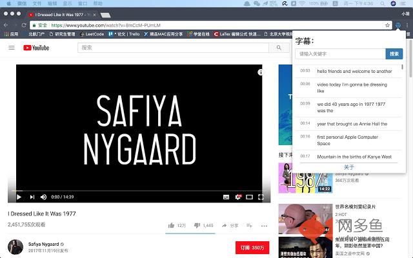This screenshot has height=258, width=413.
Task: Play the video with the play button
Action: [x=19, y=197]
